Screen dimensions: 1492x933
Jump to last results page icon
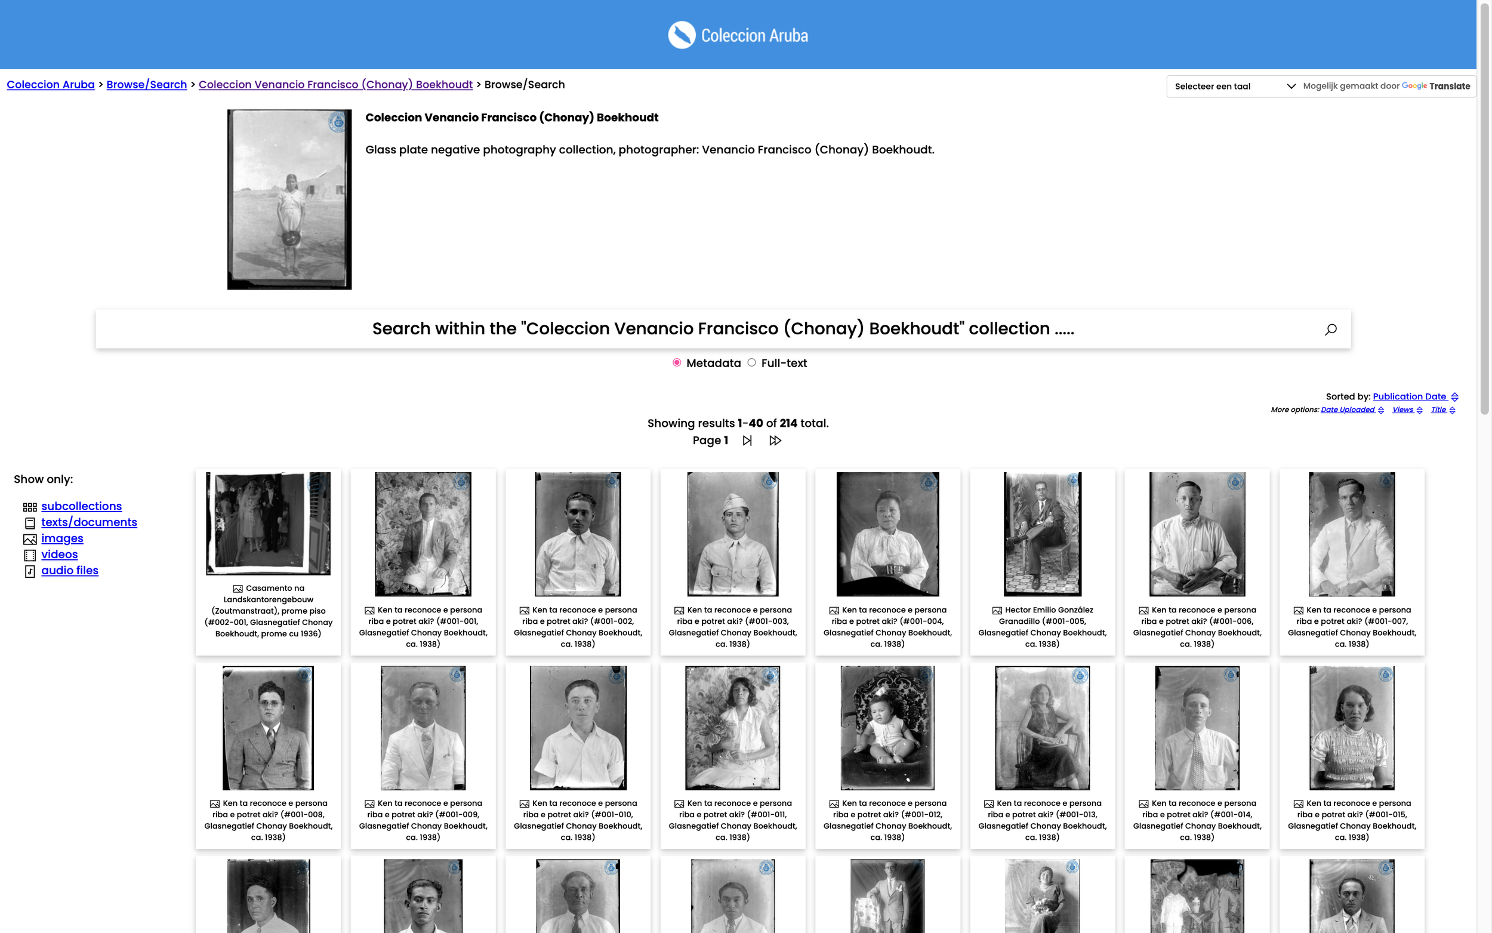[x=775, y=441]
